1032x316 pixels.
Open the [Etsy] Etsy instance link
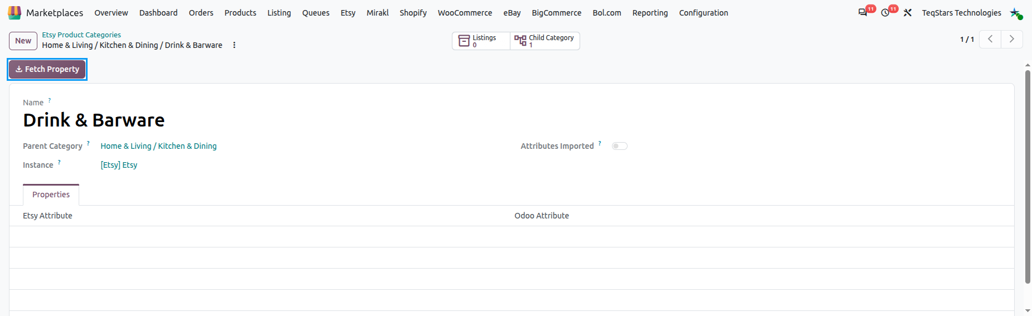tap(119, 165)
